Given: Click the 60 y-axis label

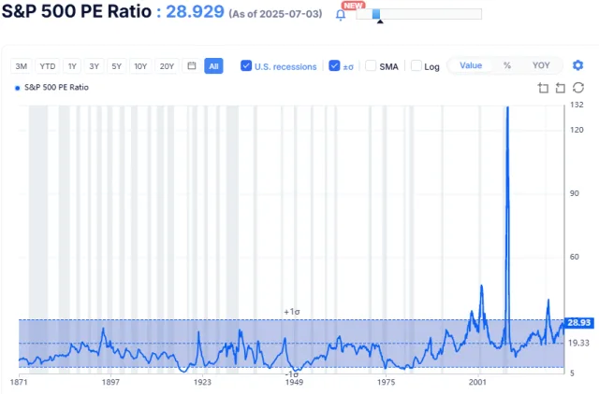Looking at the screenshot, I should (x=574, y=257).
